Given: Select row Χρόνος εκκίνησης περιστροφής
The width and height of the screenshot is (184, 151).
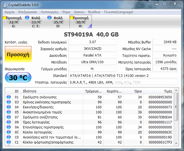Looking at the screenshot, I should point(90,102).
